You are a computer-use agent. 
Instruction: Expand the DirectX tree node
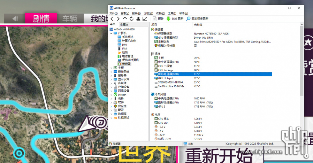[111, 95]
